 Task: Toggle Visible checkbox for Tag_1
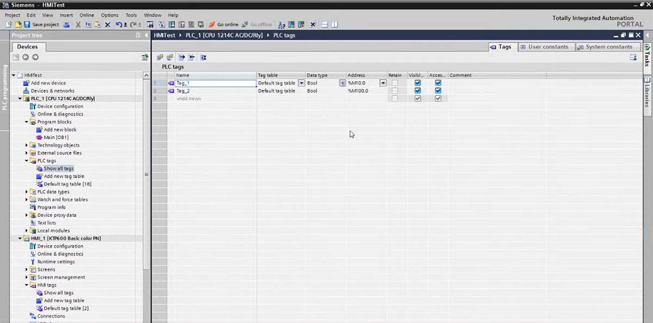[x=417, y=83]
